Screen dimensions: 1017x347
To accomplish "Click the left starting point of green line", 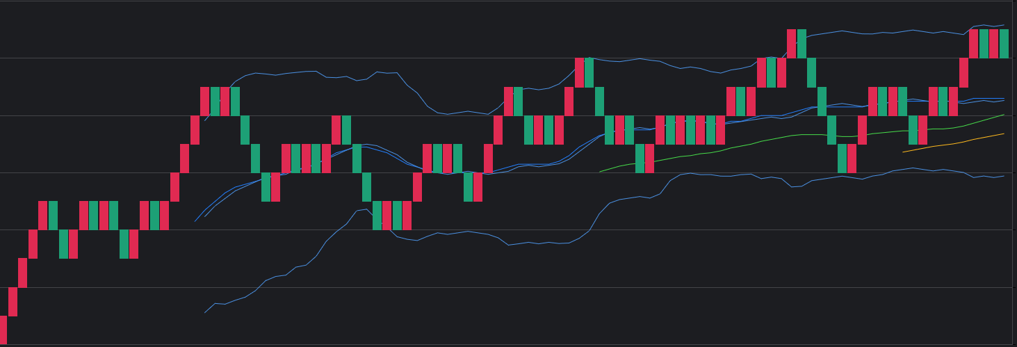I will pyautogui.click(x=600, y=172).
